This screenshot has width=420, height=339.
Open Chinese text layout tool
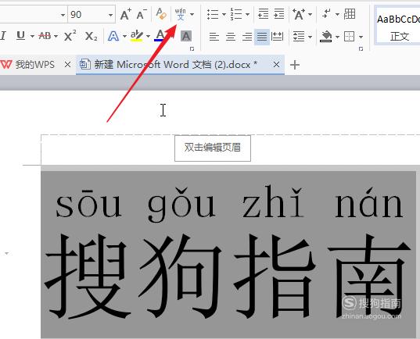coord(299,14)
